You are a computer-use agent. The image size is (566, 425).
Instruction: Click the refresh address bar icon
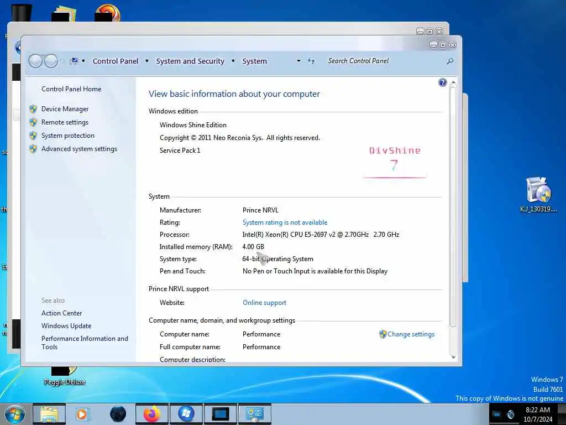tap(311, 61)
